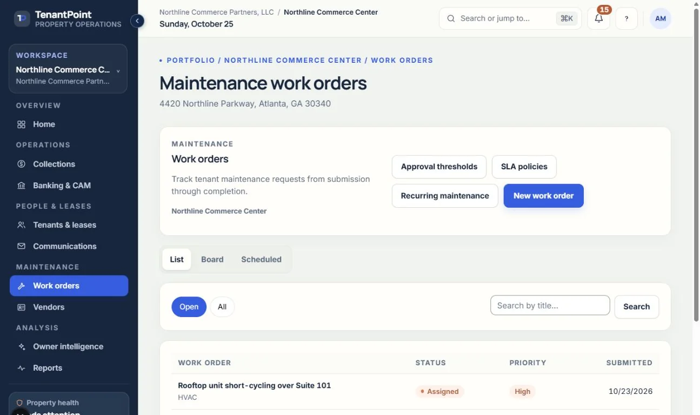This screenshot has height=415, width=700.
Task: Click the Work orders wrench icon
Action: point(22,286)
